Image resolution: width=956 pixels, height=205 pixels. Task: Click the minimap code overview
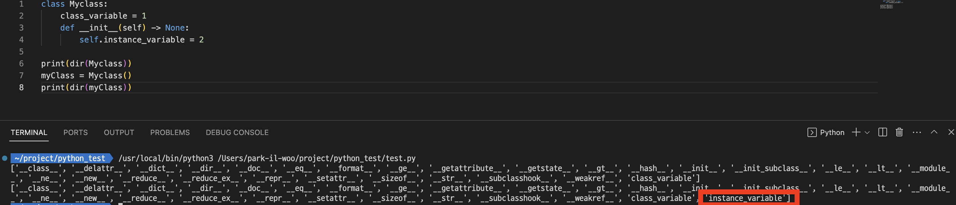pyautogui.click(x=891, y=4)
